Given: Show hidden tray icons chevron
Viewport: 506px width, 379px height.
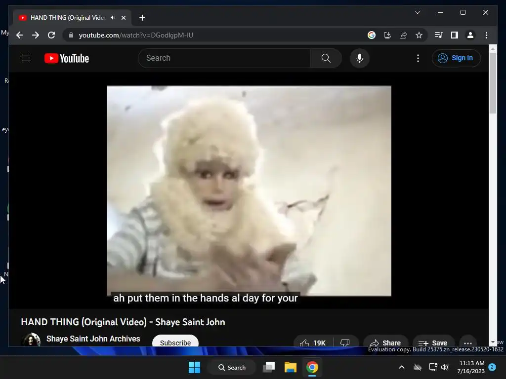Looking at the screenshot, I should pyautogui.click(x=402, y=367).
